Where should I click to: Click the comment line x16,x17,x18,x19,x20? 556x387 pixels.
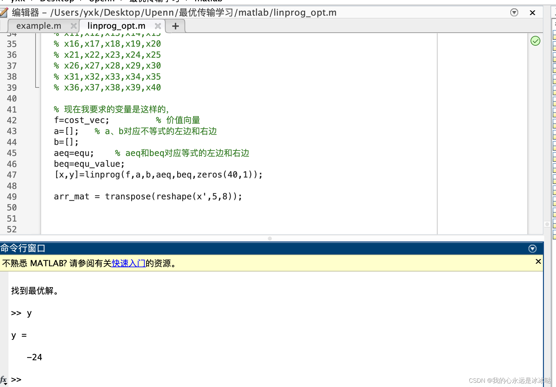107,44
